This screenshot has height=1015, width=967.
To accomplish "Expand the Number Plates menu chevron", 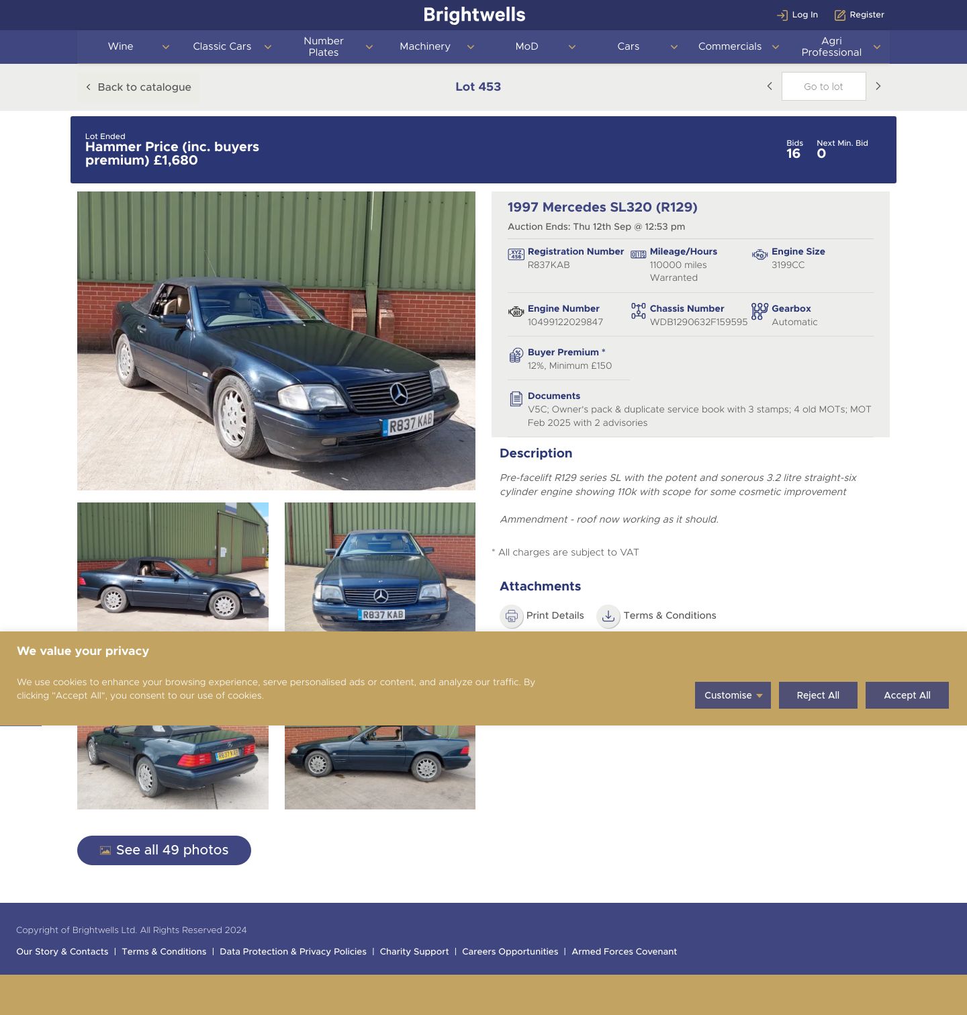I will (x=369, y=47).
